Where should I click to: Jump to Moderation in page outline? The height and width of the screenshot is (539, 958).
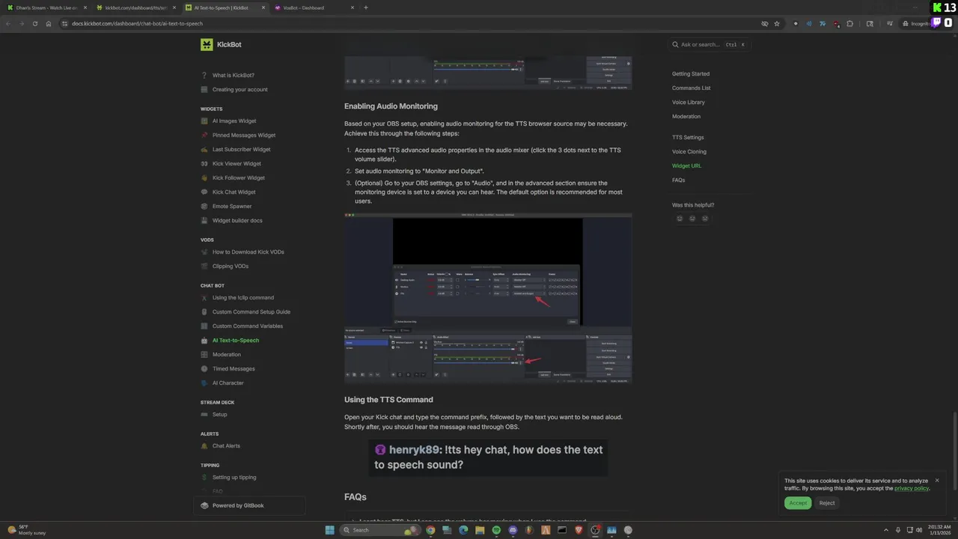pyautogui.click(x=686, y=117)
